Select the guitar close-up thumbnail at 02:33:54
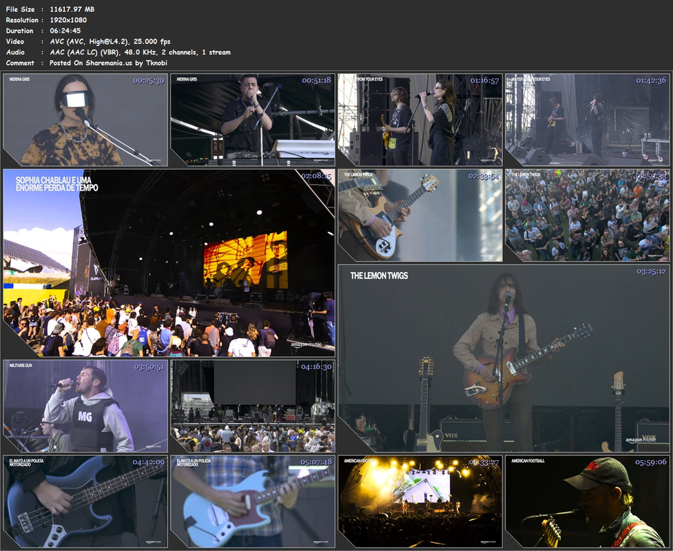 (420, 216)
